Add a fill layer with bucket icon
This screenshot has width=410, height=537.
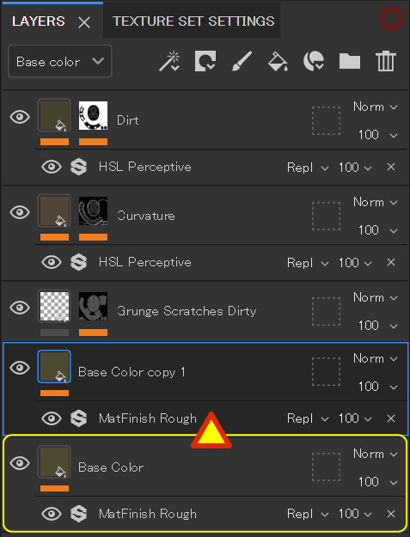coord(278,61)
